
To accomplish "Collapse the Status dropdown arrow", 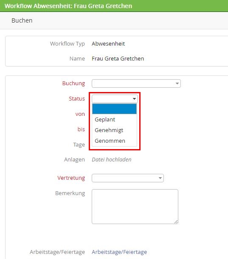I will click(x=134, y=99).
